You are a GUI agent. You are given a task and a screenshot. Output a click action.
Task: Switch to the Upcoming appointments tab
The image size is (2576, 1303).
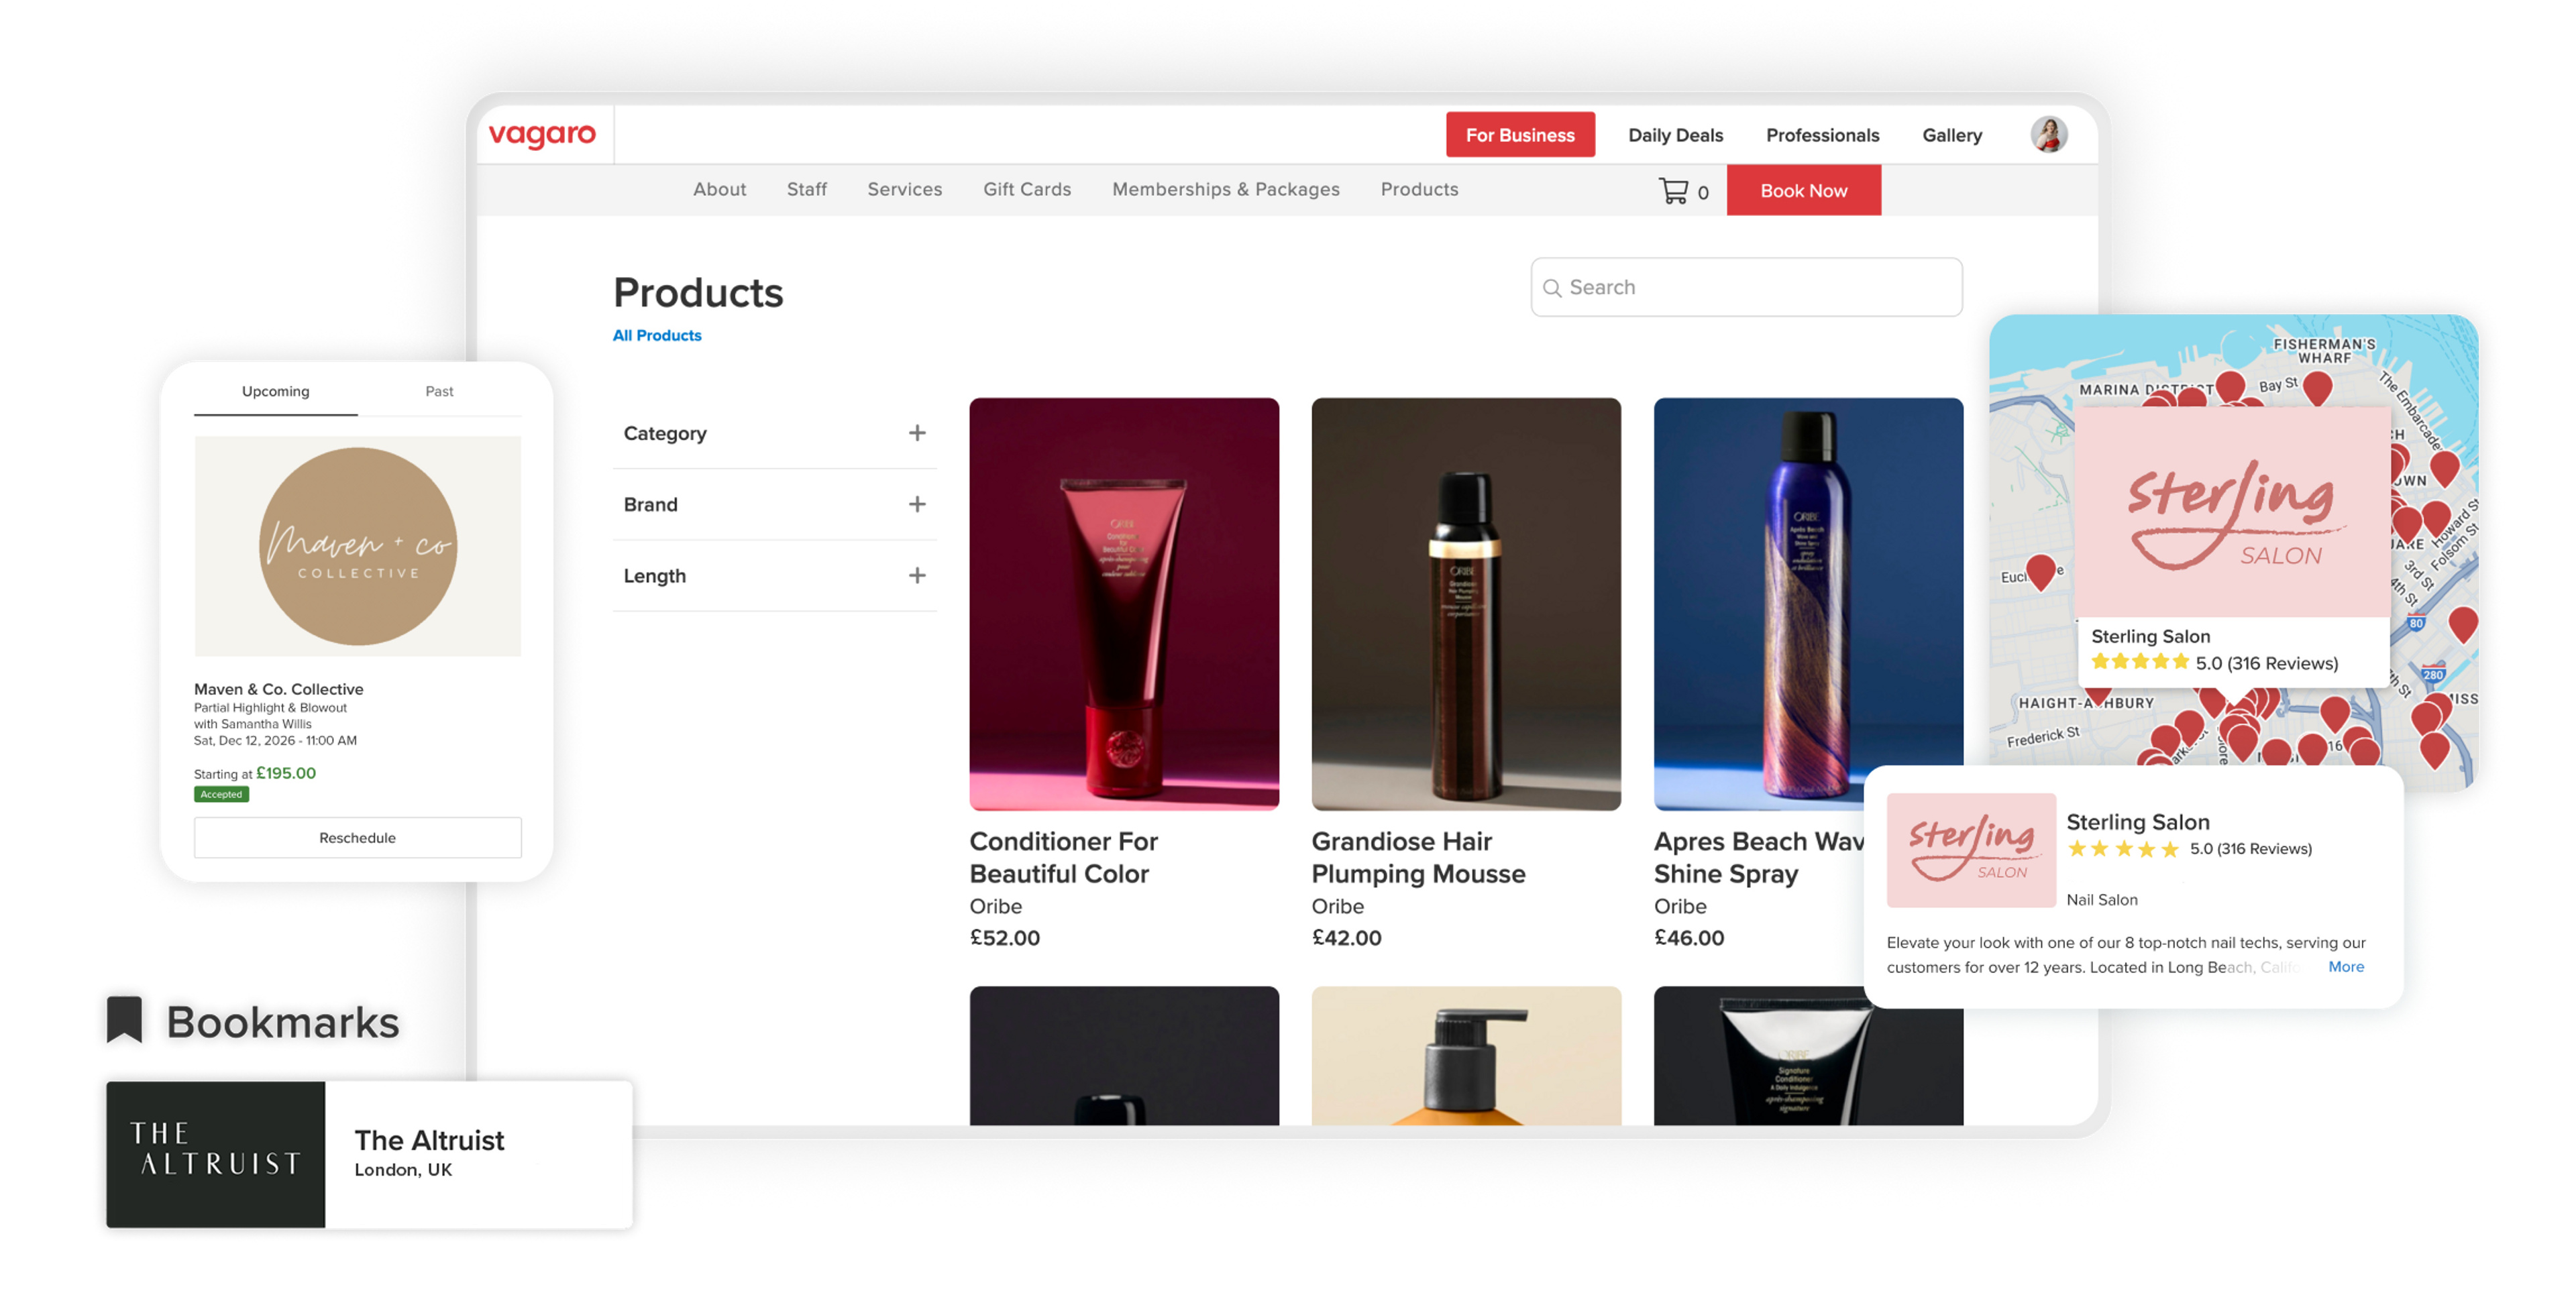[x=275, y=391]
